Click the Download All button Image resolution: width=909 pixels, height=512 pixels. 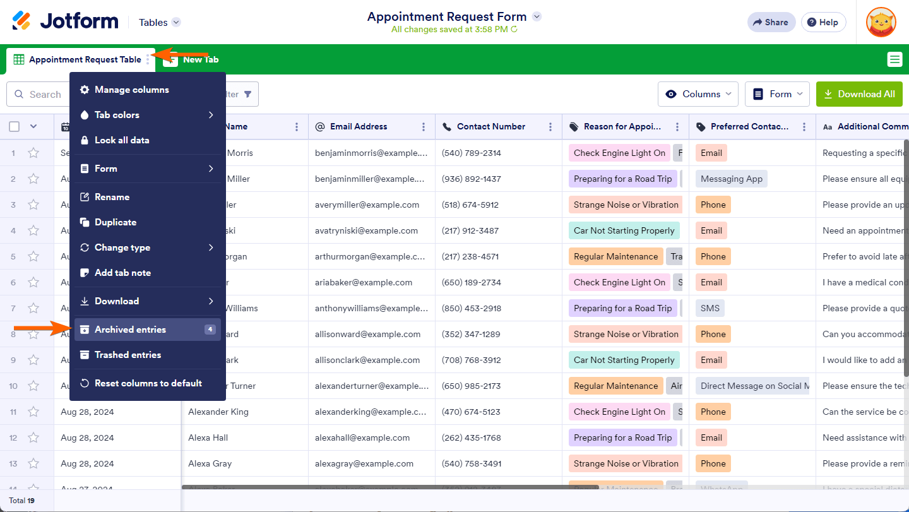(x=859, y=94)
